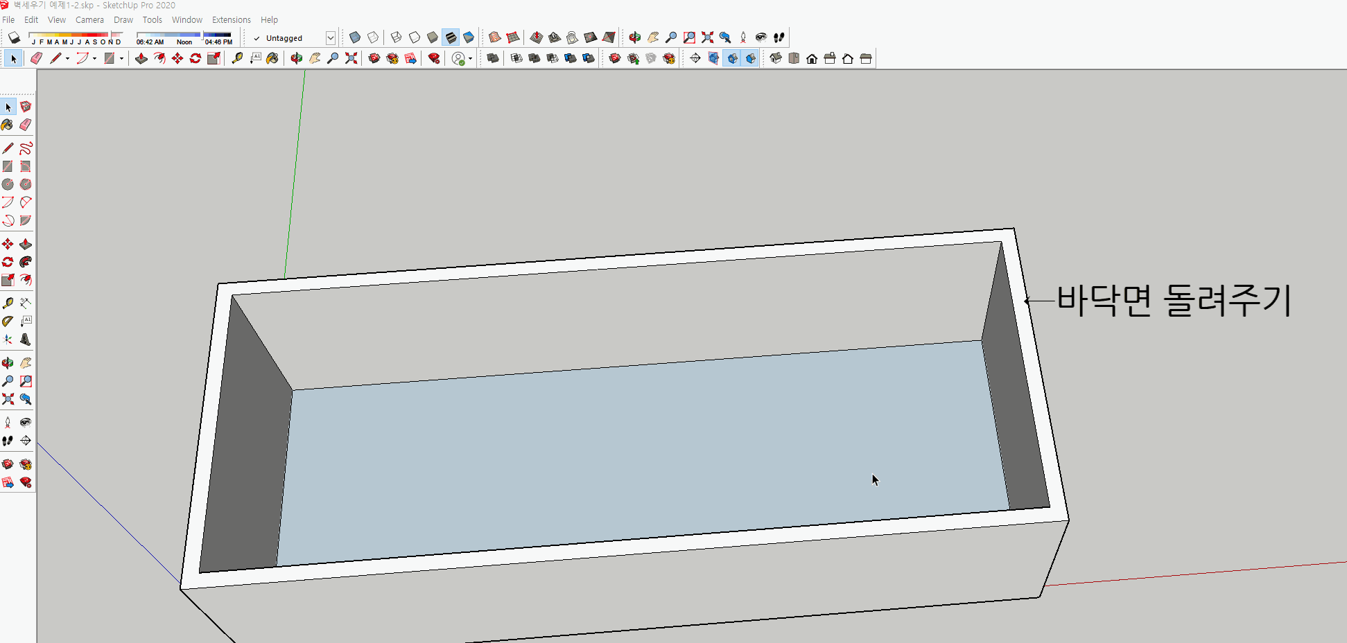Toggle Display Section Fills button

(x=751, y=59)
